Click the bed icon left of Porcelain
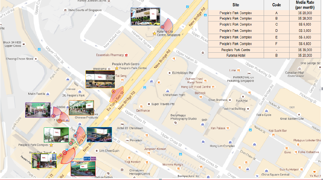 pyautogui.click(x=127, y=141)
